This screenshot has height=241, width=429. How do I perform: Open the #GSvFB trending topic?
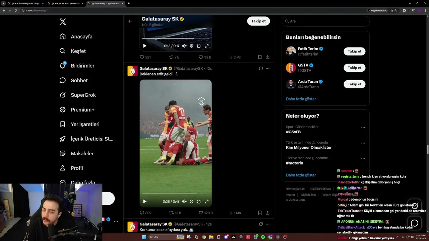(293, 132)
